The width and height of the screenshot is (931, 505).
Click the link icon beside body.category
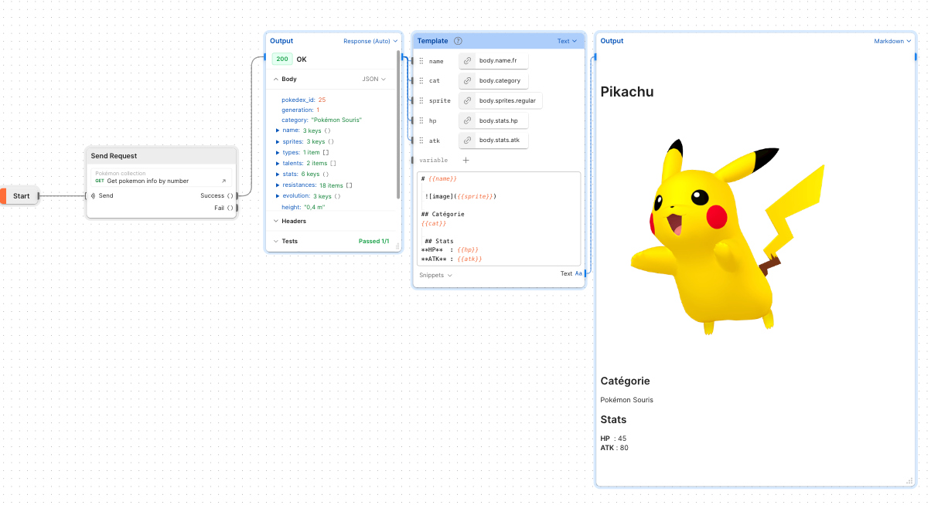coord(467,80)
